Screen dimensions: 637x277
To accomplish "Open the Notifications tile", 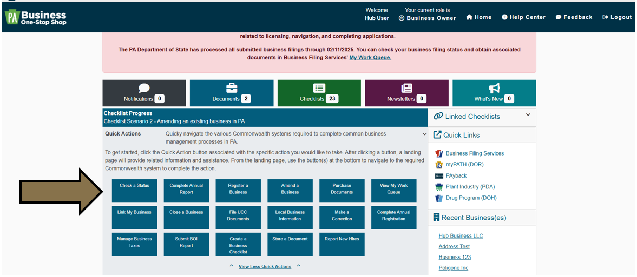I will pyautogui.click(x=144, y=93).
